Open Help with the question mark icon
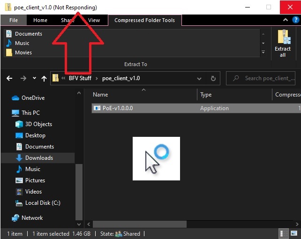301x239 pixels. (x=296, y=20)
